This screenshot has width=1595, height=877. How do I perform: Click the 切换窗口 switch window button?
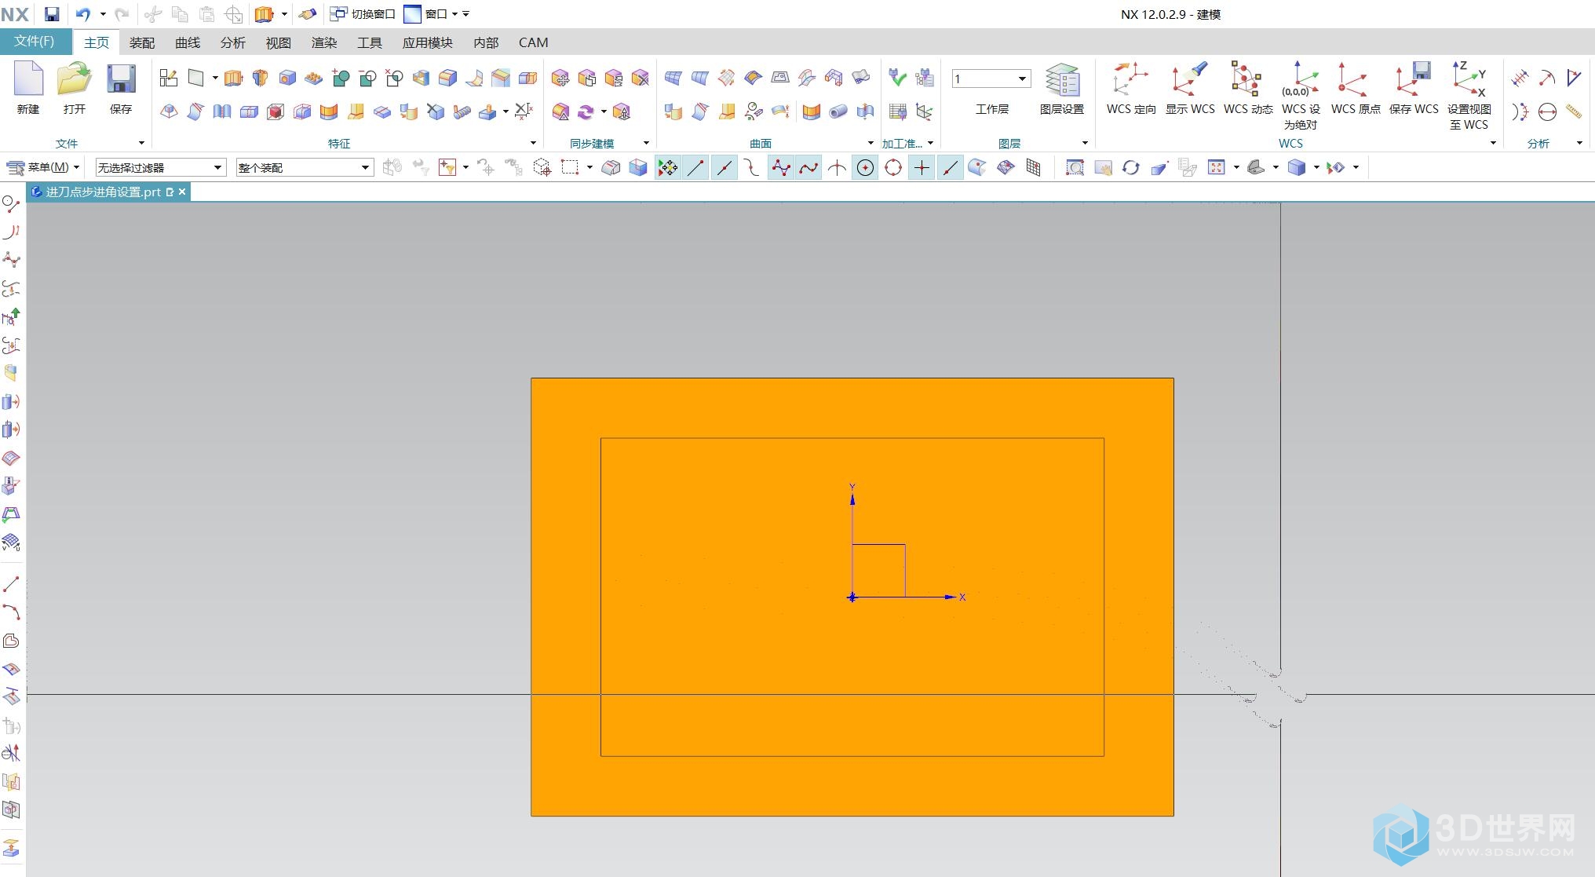pyautogui.click(x=363, y=14)
